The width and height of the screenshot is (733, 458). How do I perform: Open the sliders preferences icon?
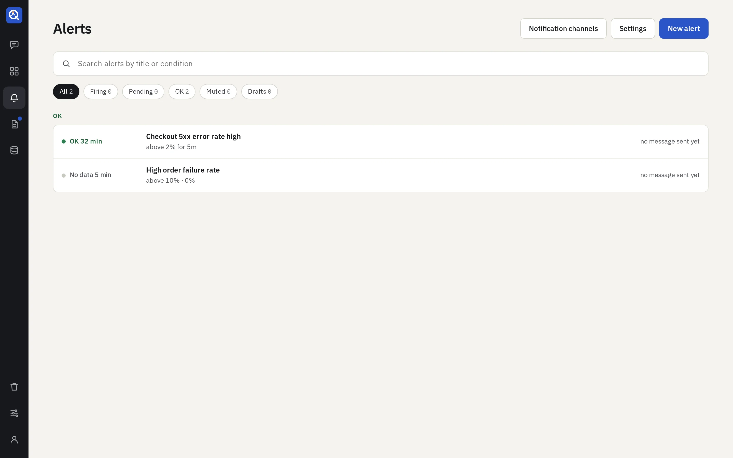click(x=14, y=413)
